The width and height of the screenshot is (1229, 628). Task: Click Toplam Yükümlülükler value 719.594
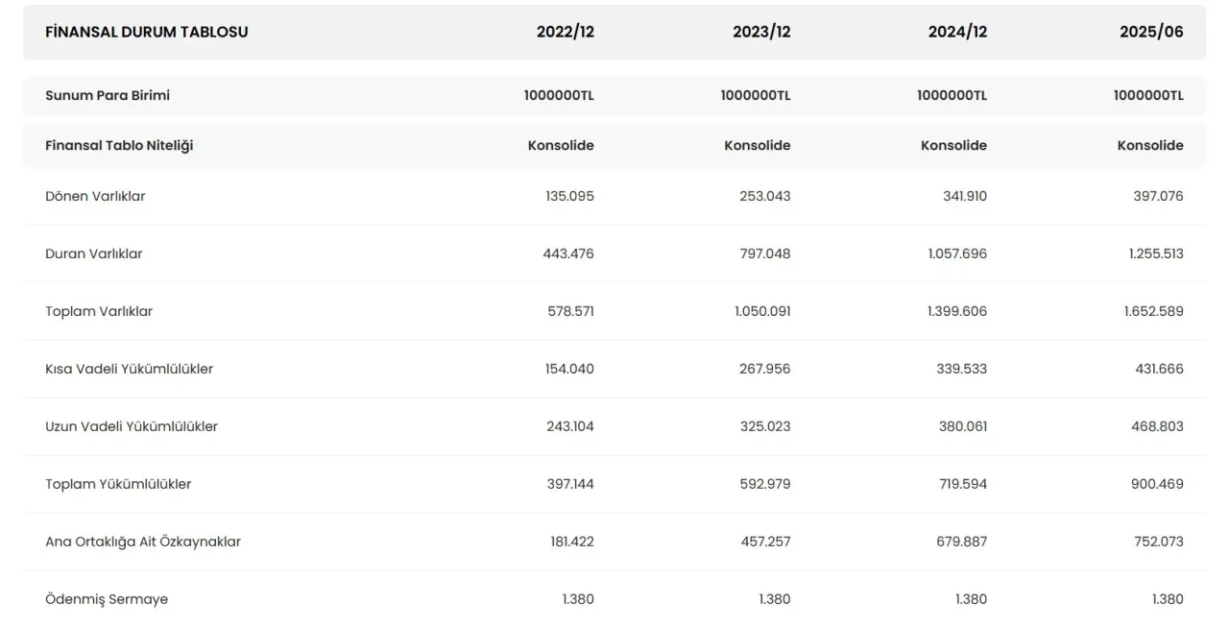point(962,484)
